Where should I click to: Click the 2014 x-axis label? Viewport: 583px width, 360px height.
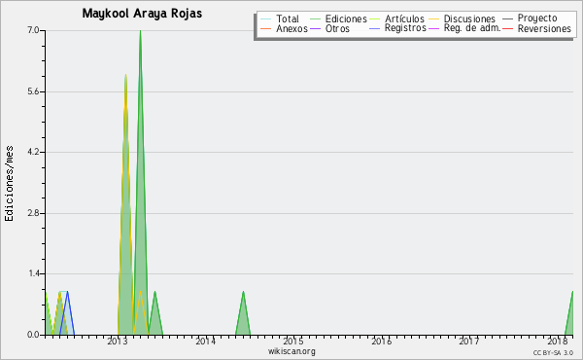point(206,341)
